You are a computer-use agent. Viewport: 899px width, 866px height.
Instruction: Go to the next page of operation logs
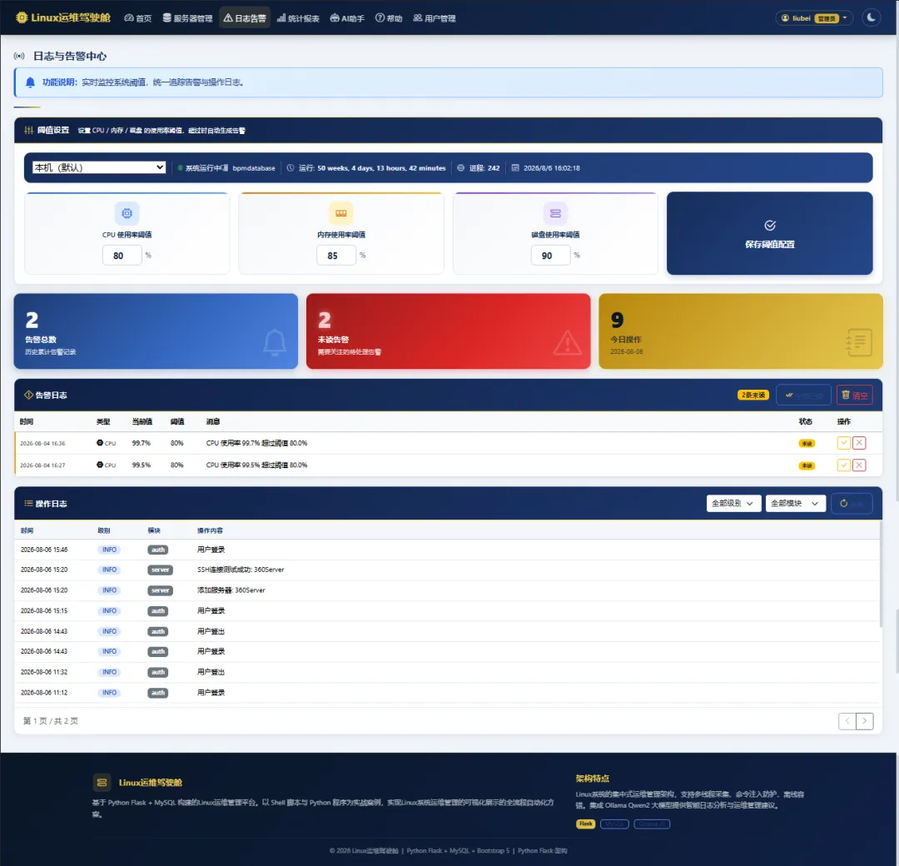865,721
